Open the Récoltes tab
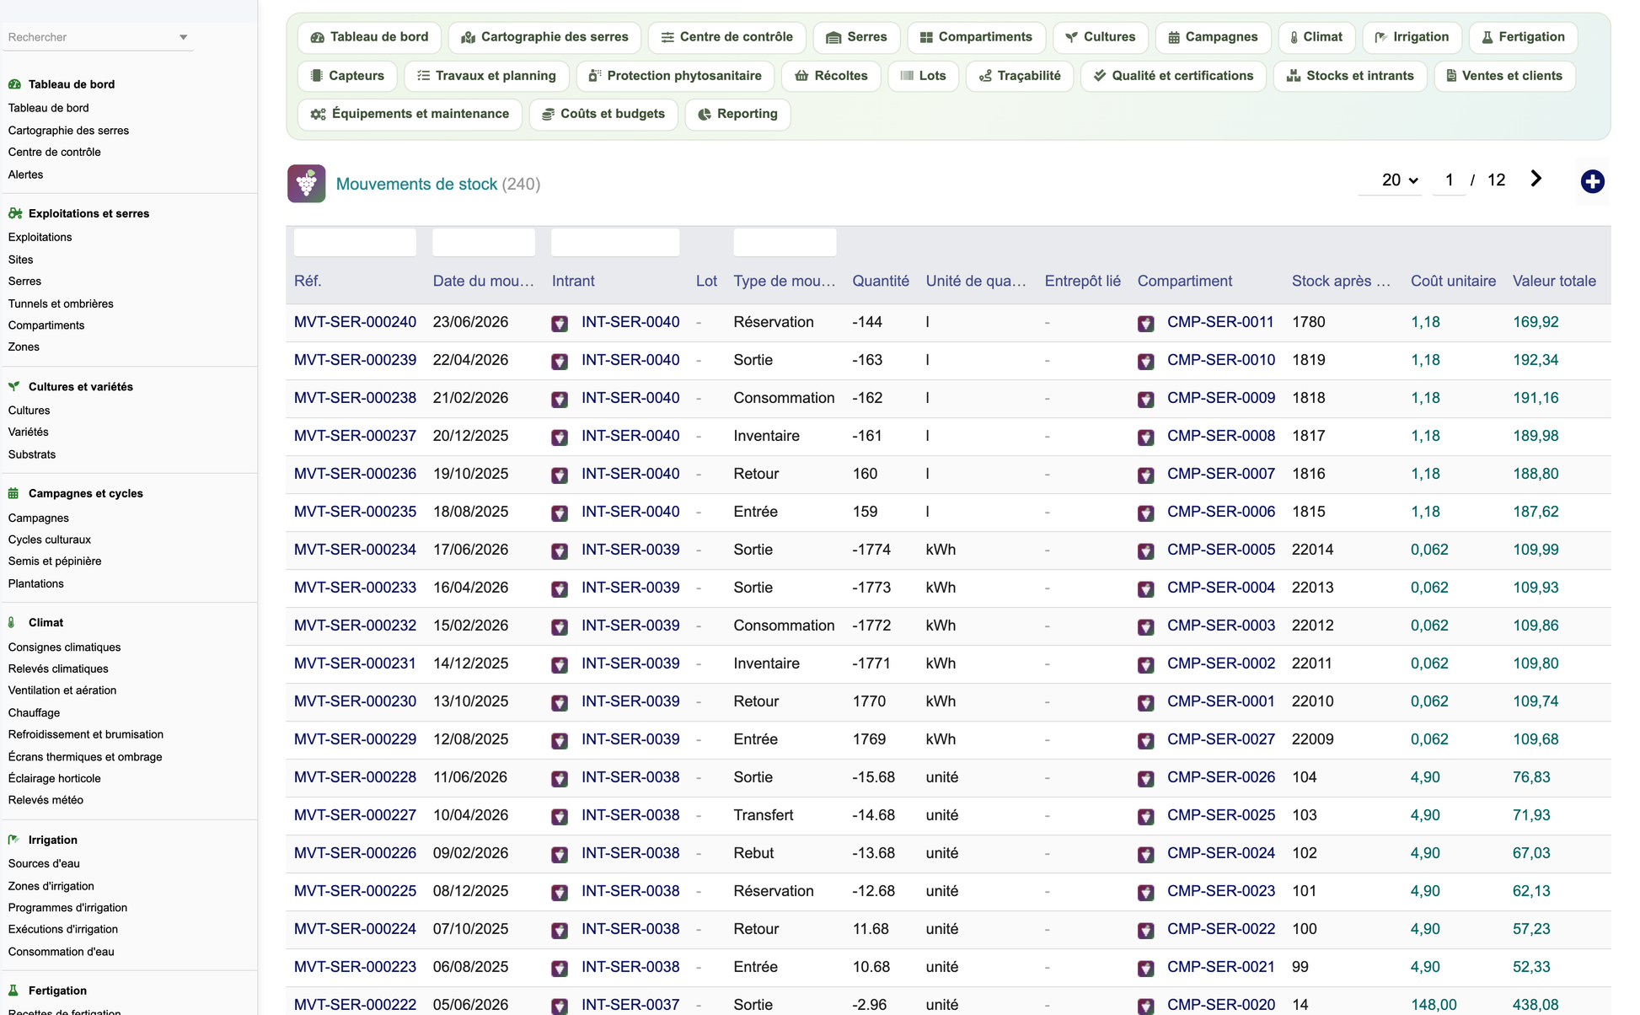This screenshot has width=1640, height=1015. (x=831, y=76)
